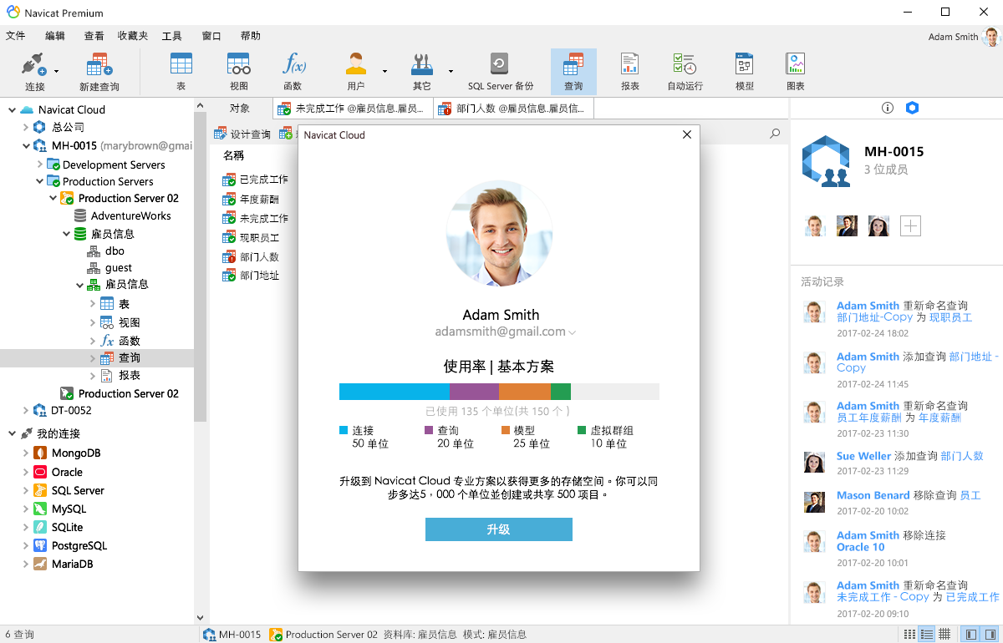The height and width of the screenshot is (643, 1003).
Task: Collapse Production Servers node
Action: click(x=39, y=181)
